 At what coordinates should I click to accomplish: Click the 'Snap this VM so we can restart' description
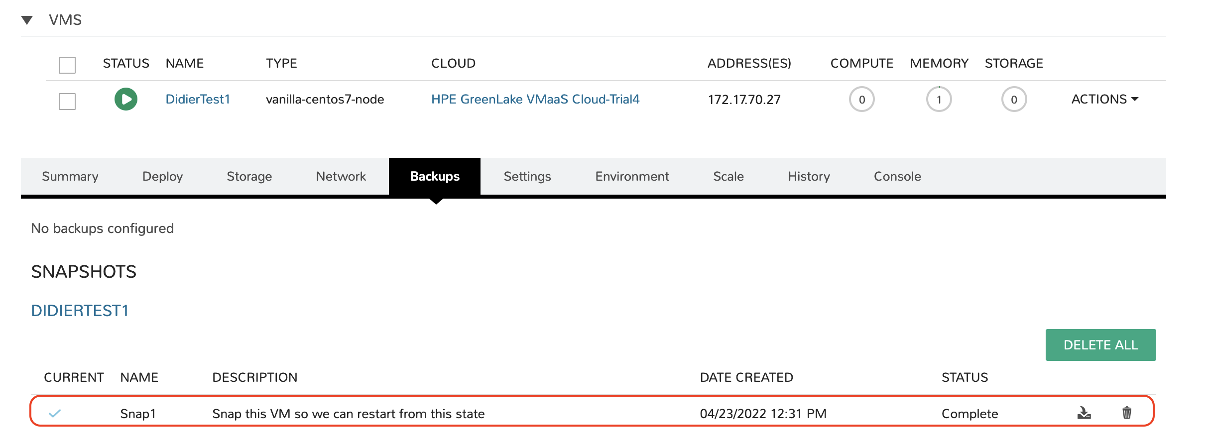click(x=349, y=414)
